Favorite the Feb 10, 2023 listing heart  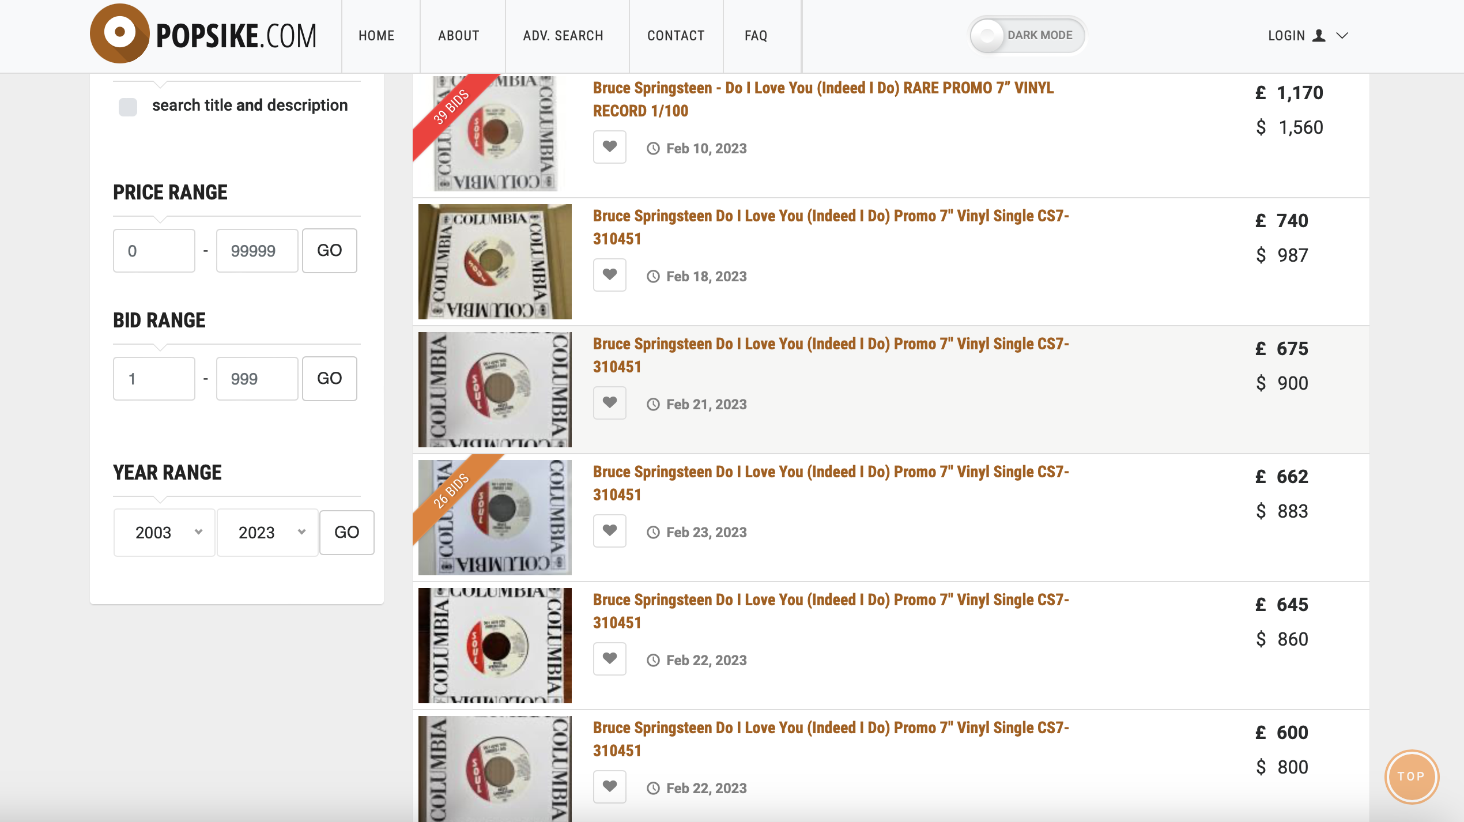coord(610,147)
